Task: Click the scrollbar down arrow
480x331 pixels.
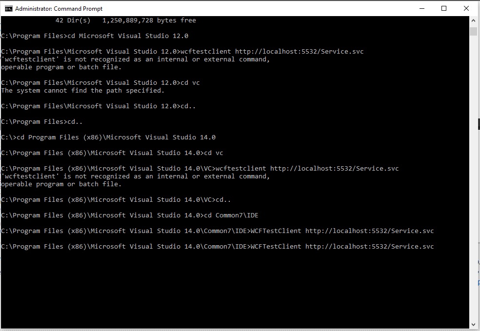Action: click(x=473, y=324)
